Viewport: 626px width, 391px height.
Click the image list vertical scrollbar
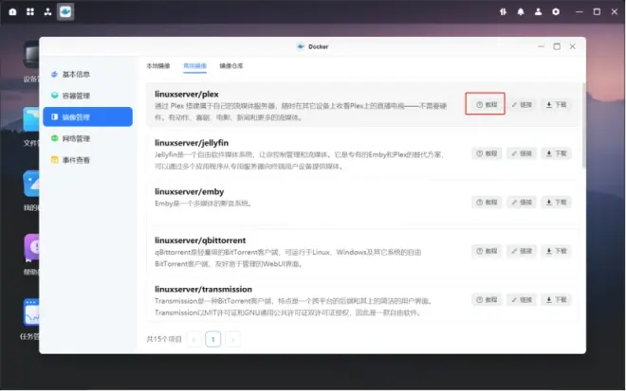[x=583, y=126]
